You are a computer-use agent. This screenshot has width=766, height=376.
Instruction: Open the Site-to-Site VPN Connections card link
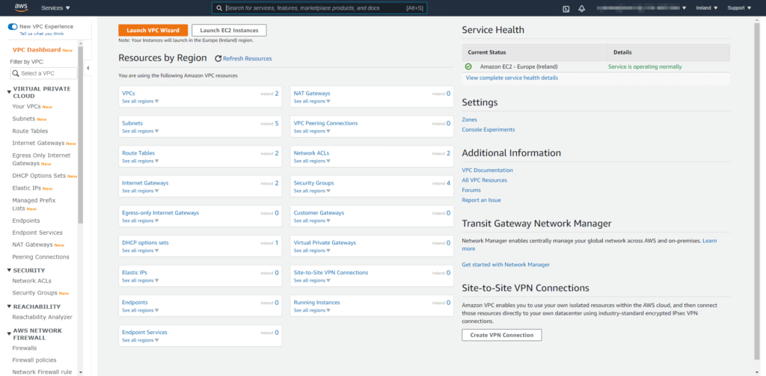click(331, 273)
